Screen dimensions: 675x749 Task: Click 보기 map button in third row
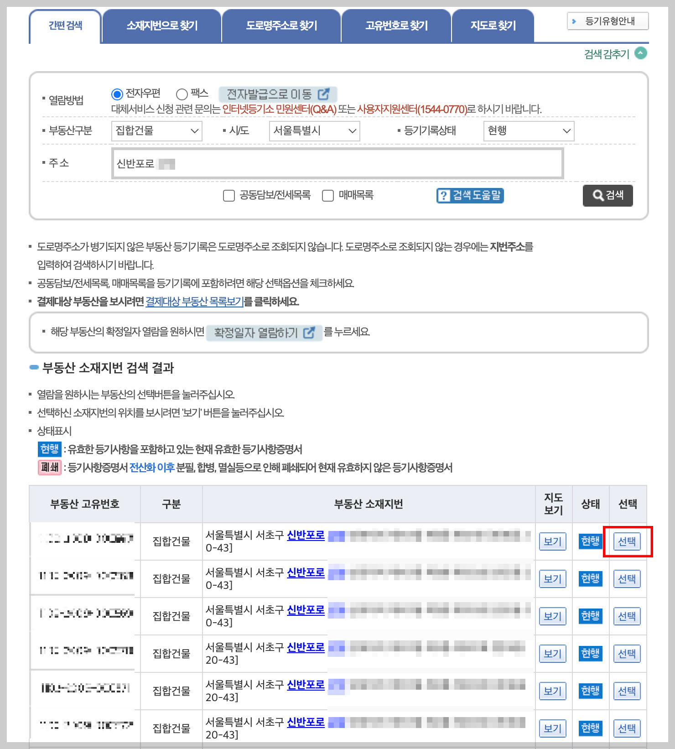(552, 616)
